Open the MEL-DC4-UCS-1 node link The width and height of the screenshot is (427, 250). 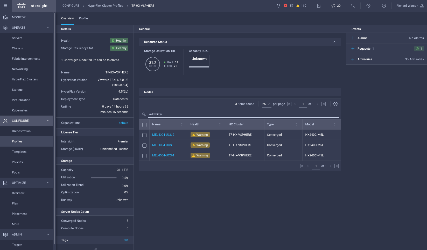pos(163,155)
